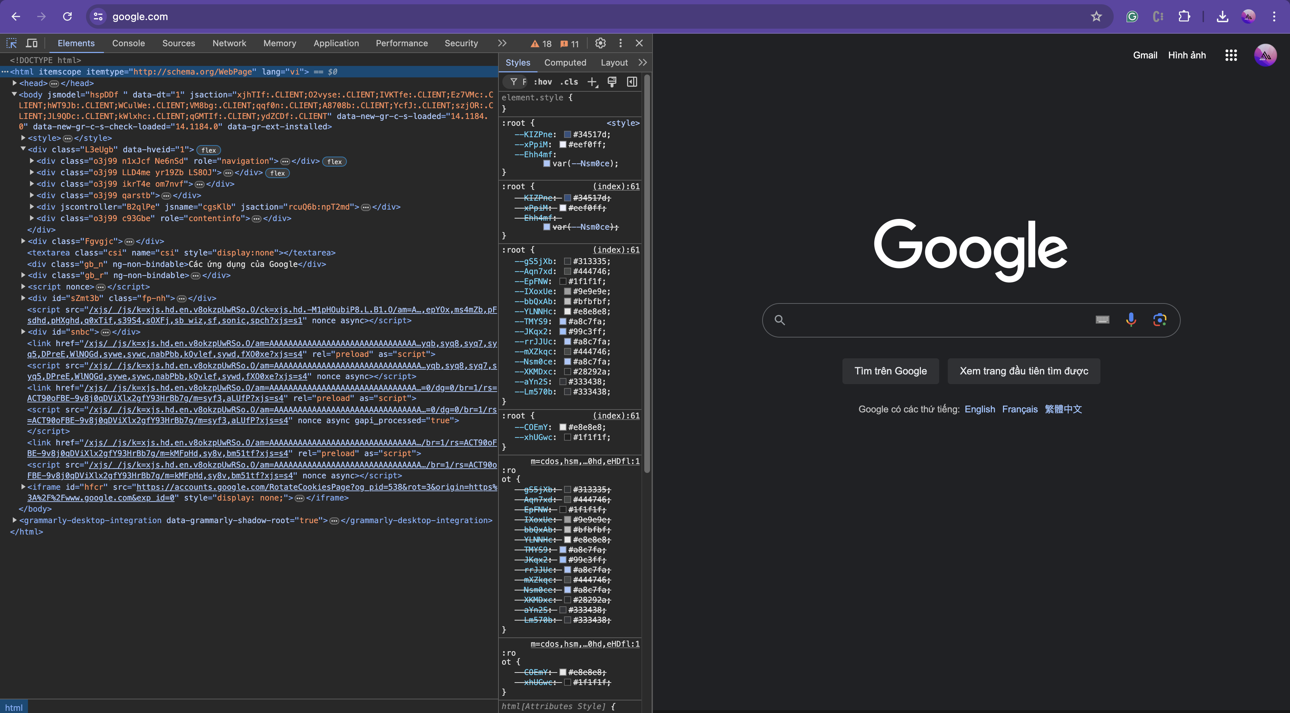Show browser downloads
The width and height of the screenshot is (1290, 713).
(x=1222, y=16)
